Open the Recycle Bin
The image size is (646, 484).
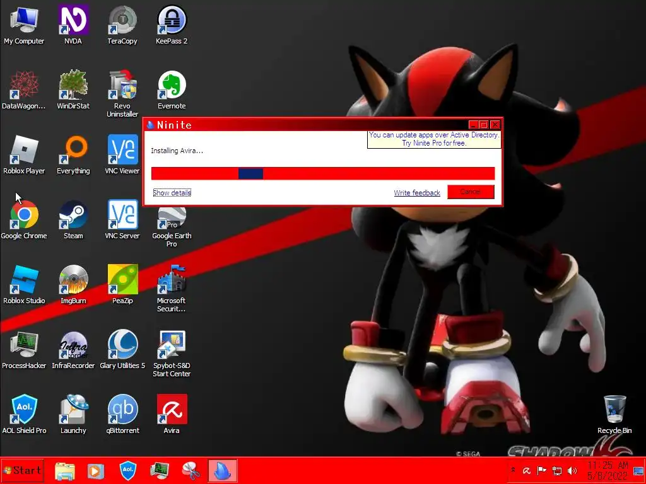tap(614, 415)
